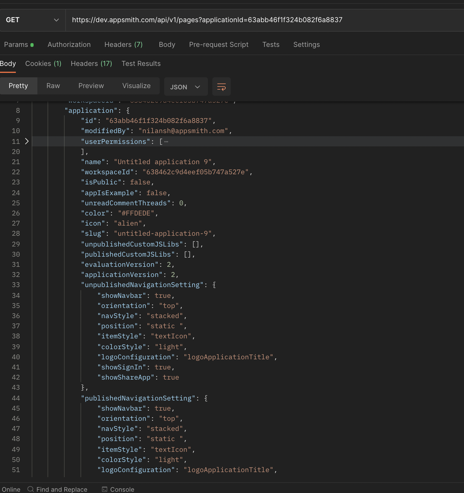Select the request Body tab
This screenshot has width=464, height=493.
(x=167, y=45)
